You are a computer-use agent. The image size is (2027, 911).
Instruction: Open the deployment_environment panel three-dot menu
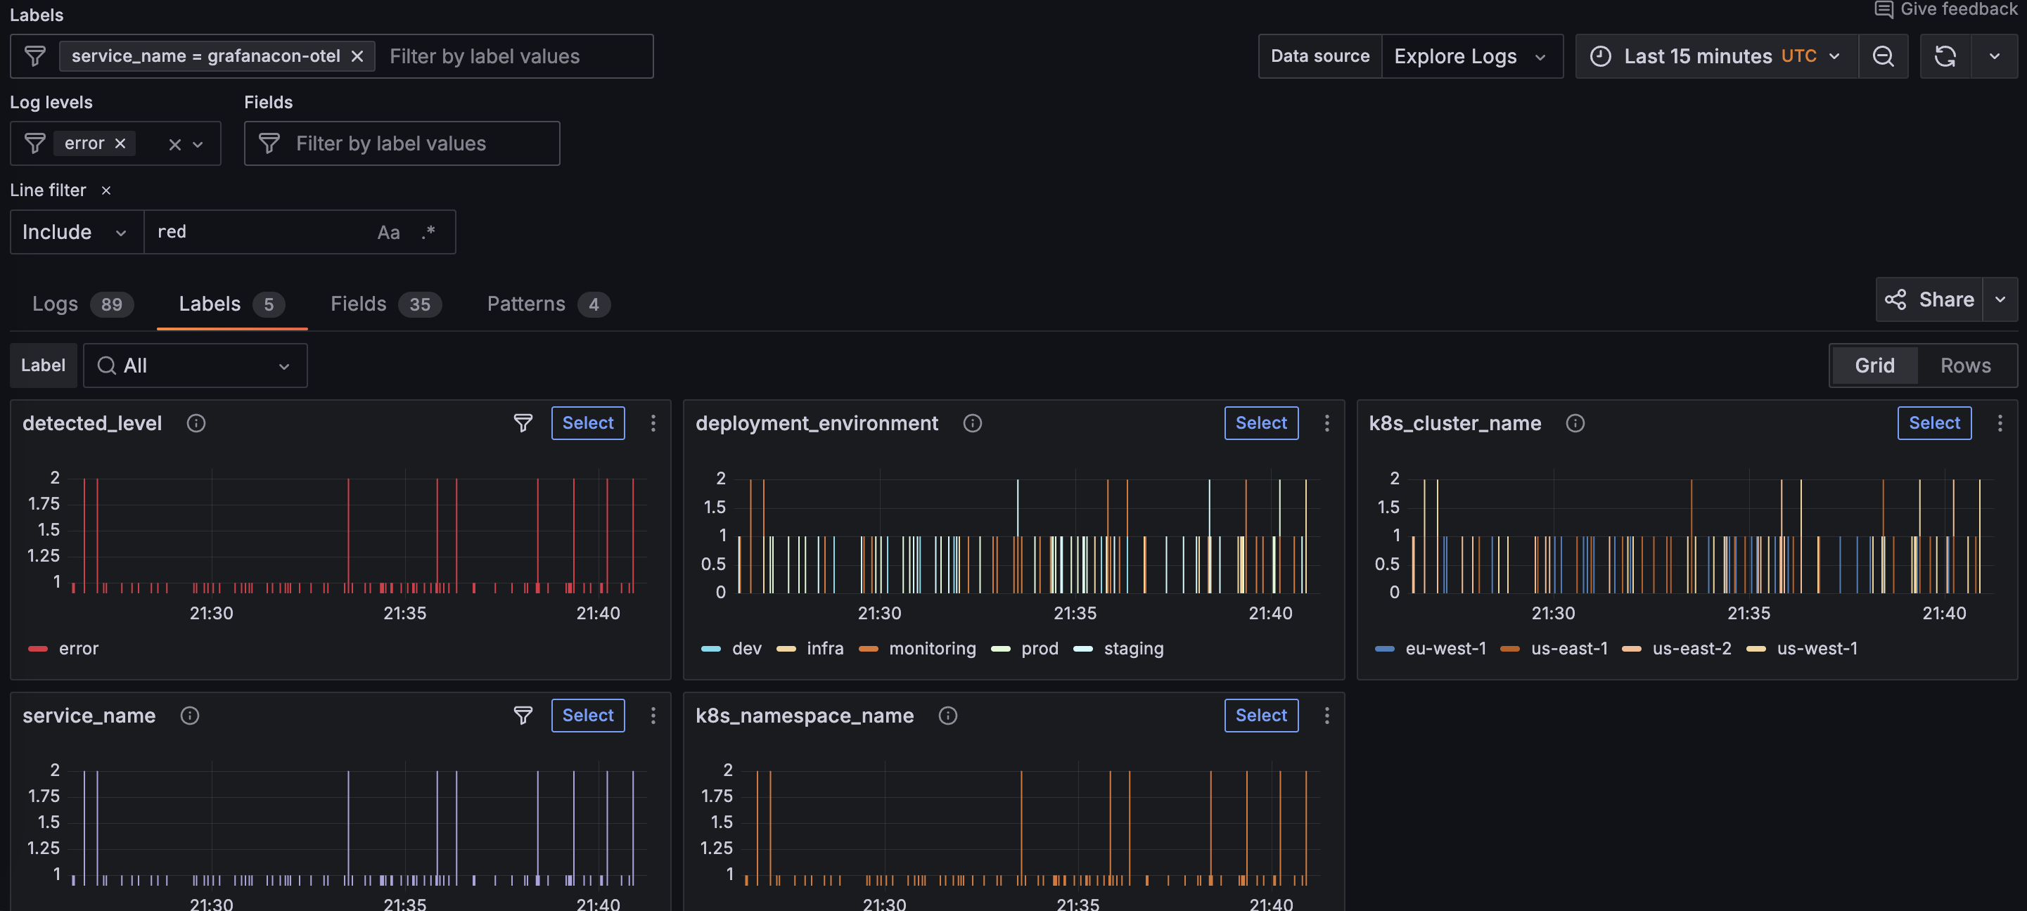[x=1326, y=423]
